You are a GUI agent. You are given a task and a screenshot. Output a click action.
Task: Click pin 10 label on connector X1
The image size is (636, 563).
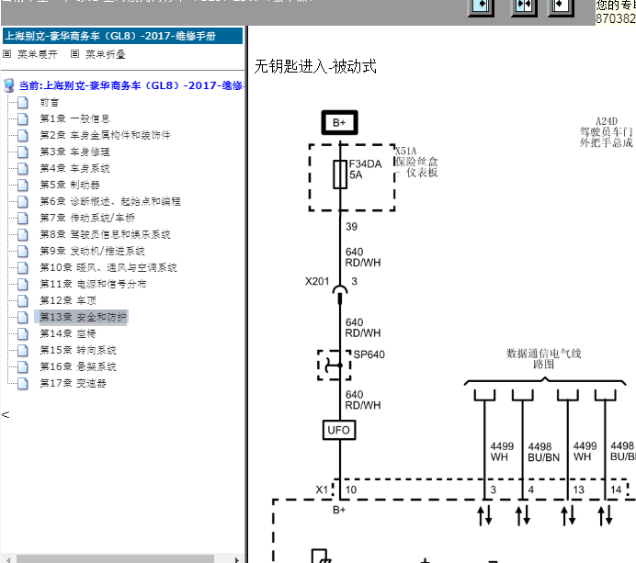(351, 490)
